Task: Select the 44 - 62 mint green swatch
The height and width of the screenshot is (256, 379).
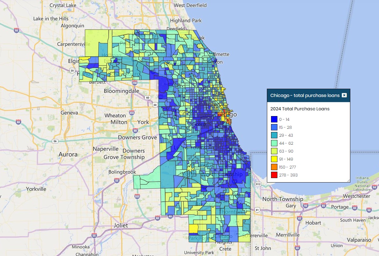Action: [274, 143]
